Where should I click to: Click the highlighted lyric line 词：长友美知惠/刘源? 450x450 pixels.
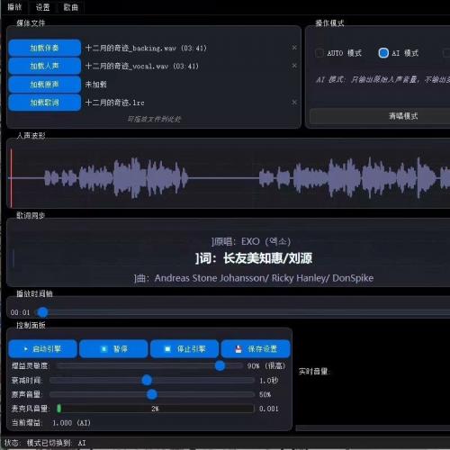(x=254, y=258)
